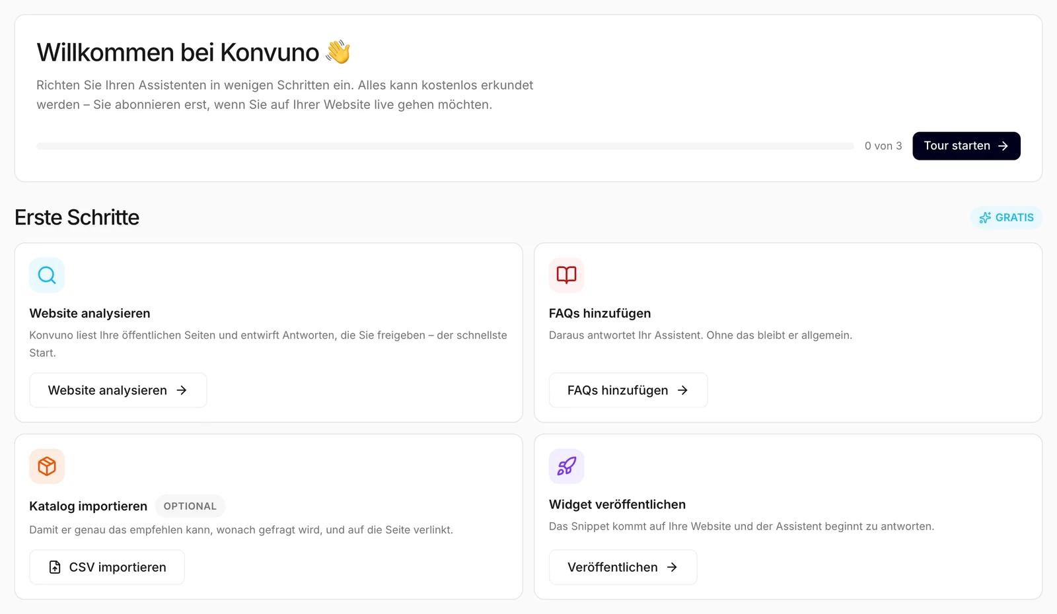The height and width of the screenshot is (614, 1057).
Task: Click the 'Katalog importieren' card title
Action: click(89, 506)
